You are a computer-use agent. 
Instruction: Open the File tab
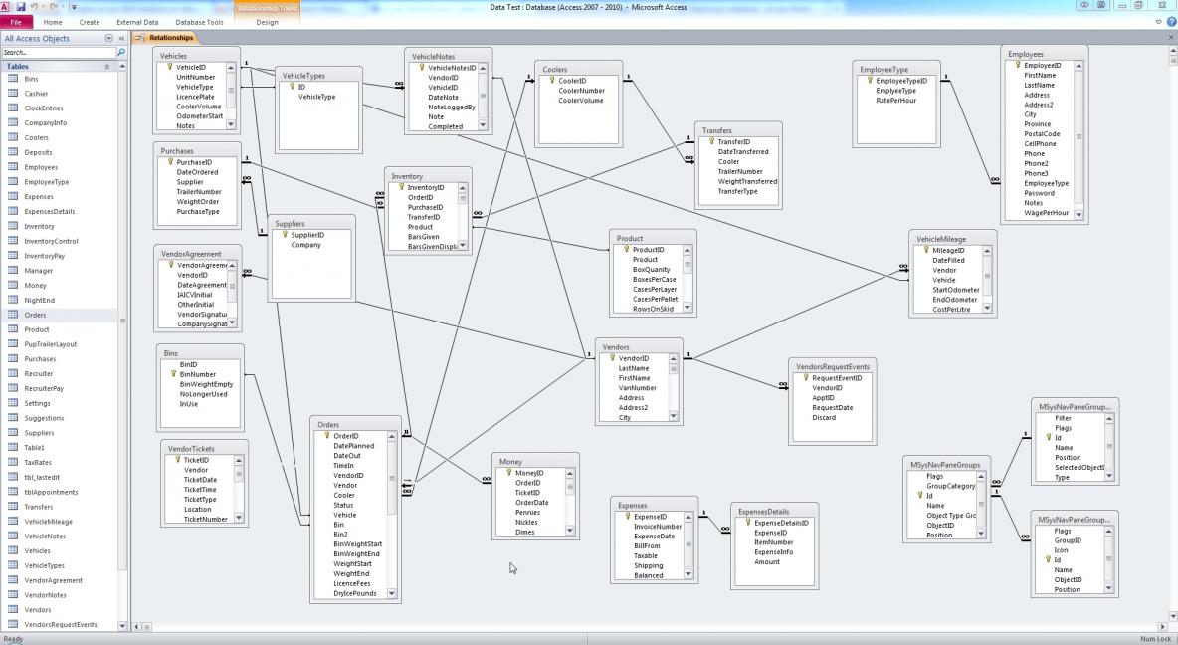(16, 22)
